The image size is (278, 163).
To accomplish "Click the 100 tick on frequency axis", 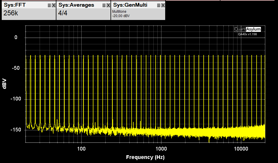I will click(81, 149).
